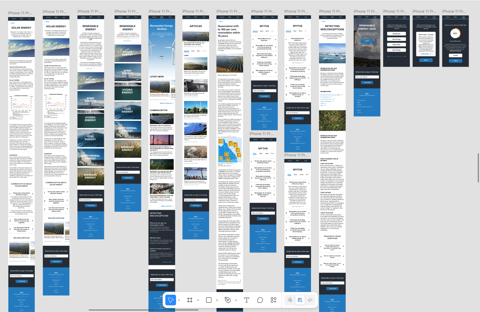Select the Move tool in the toolbar
The image size is (480, 312).
click(171, 300)
